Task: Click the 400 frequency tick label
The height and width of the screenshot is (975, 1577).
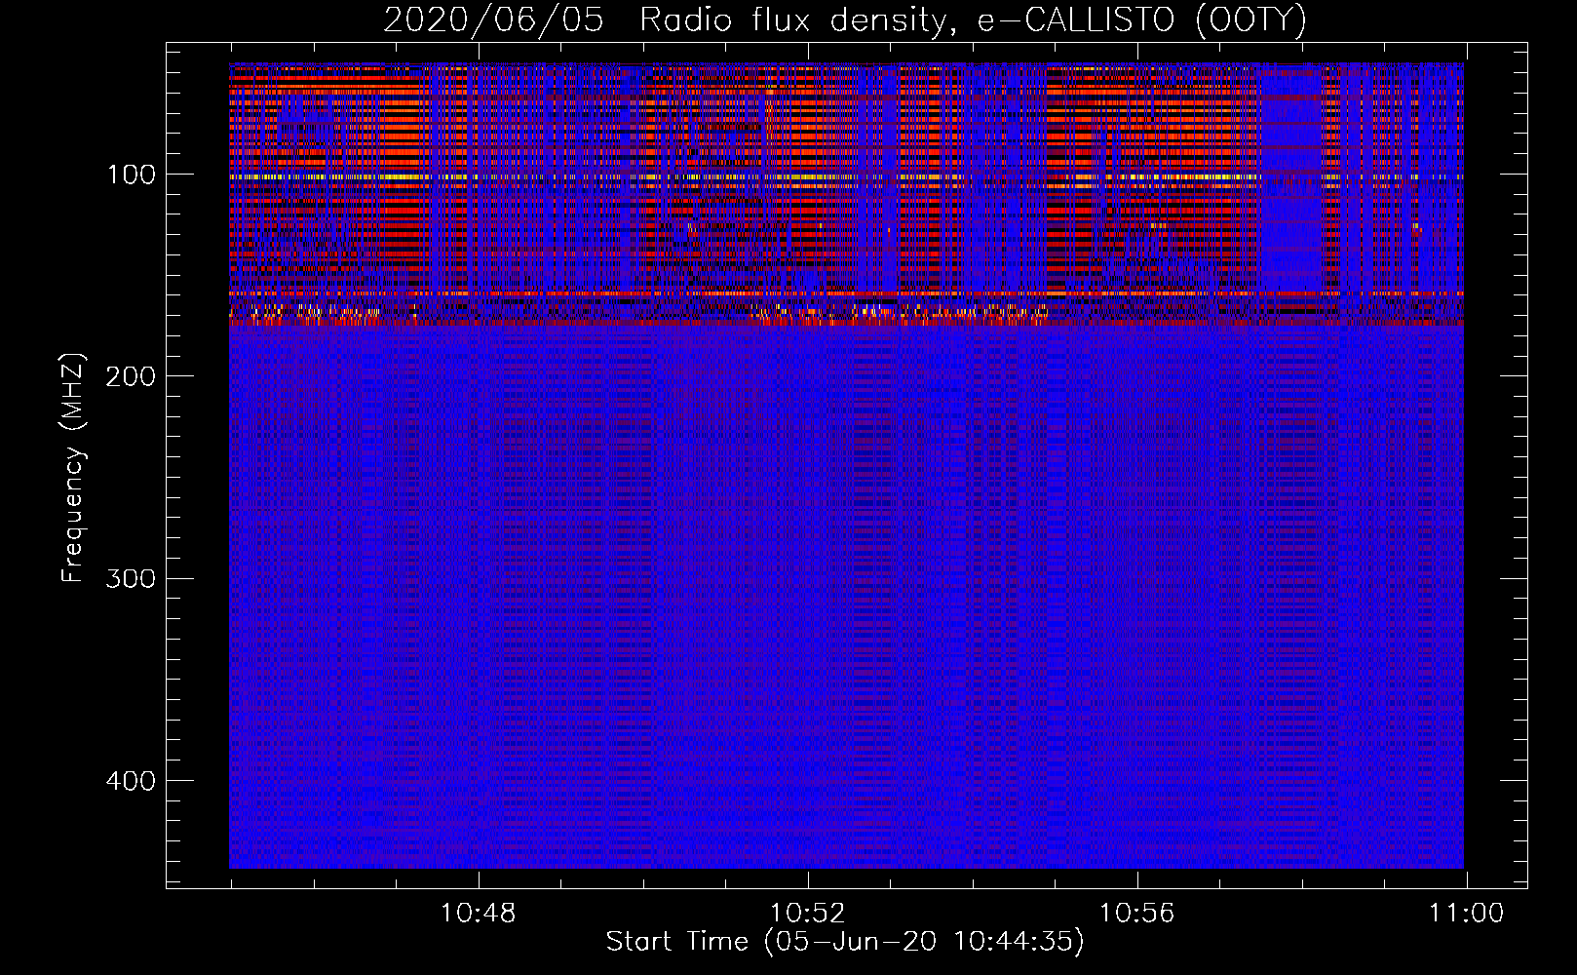Action: click(x=129, y=781)
